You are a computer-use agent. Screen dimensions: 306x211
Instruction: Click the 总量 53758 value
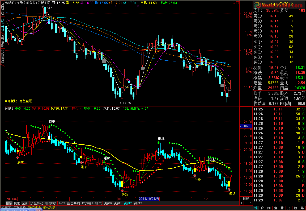[x=273, y=83]
